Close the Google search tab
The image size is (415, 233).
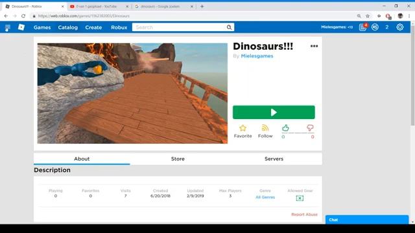pyautogui.click(x=192, y=6)
